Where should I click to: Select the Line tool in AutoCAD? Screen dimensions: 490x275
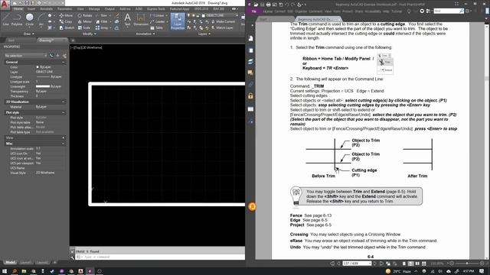[x=5, y=19]
